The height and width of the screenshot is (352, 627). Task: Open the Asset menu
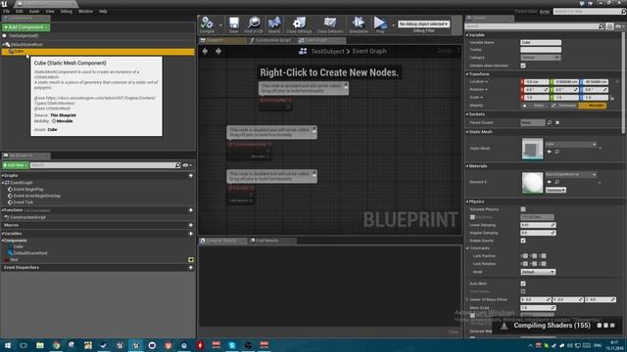[34, 11]
